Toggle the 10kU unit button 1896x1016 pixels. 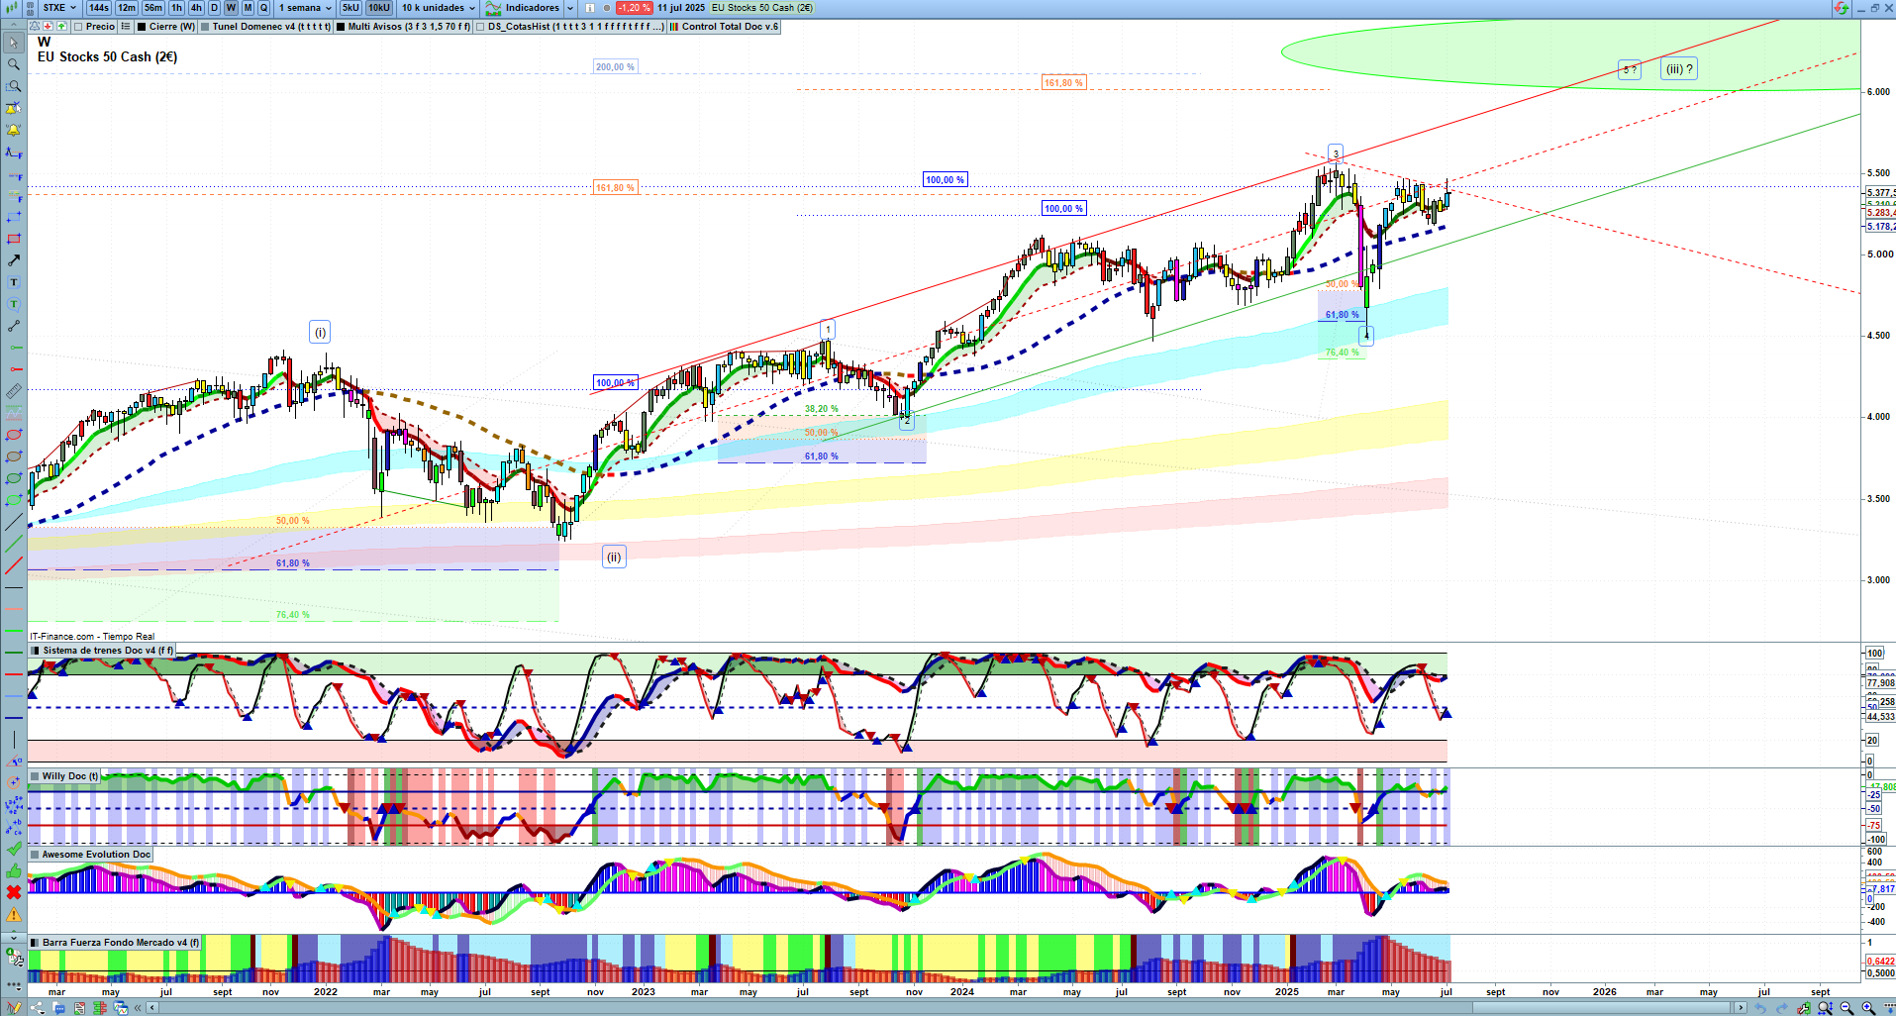coord(379,8)
